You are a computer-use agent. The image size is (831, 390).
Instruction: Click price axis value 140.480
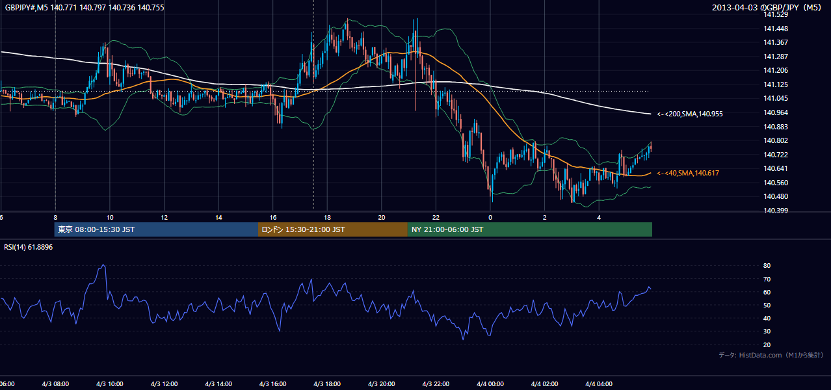tap(776, 196)
